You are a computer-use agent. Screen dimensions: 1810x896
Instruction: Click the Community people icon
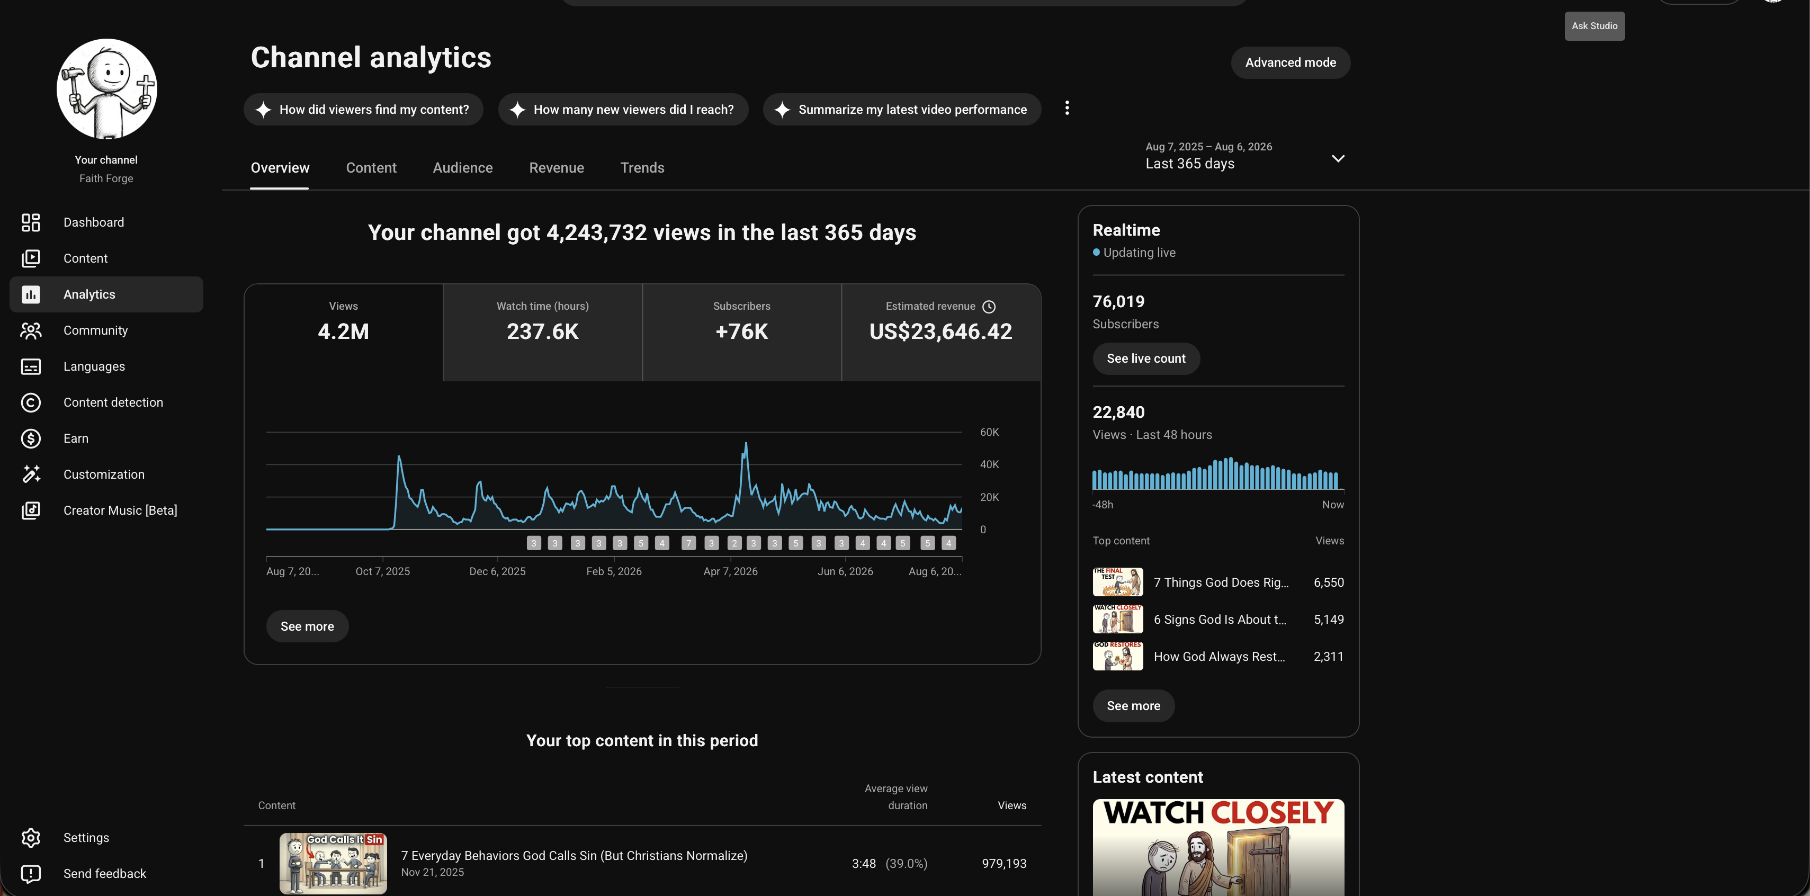click(x=31, y=330)
